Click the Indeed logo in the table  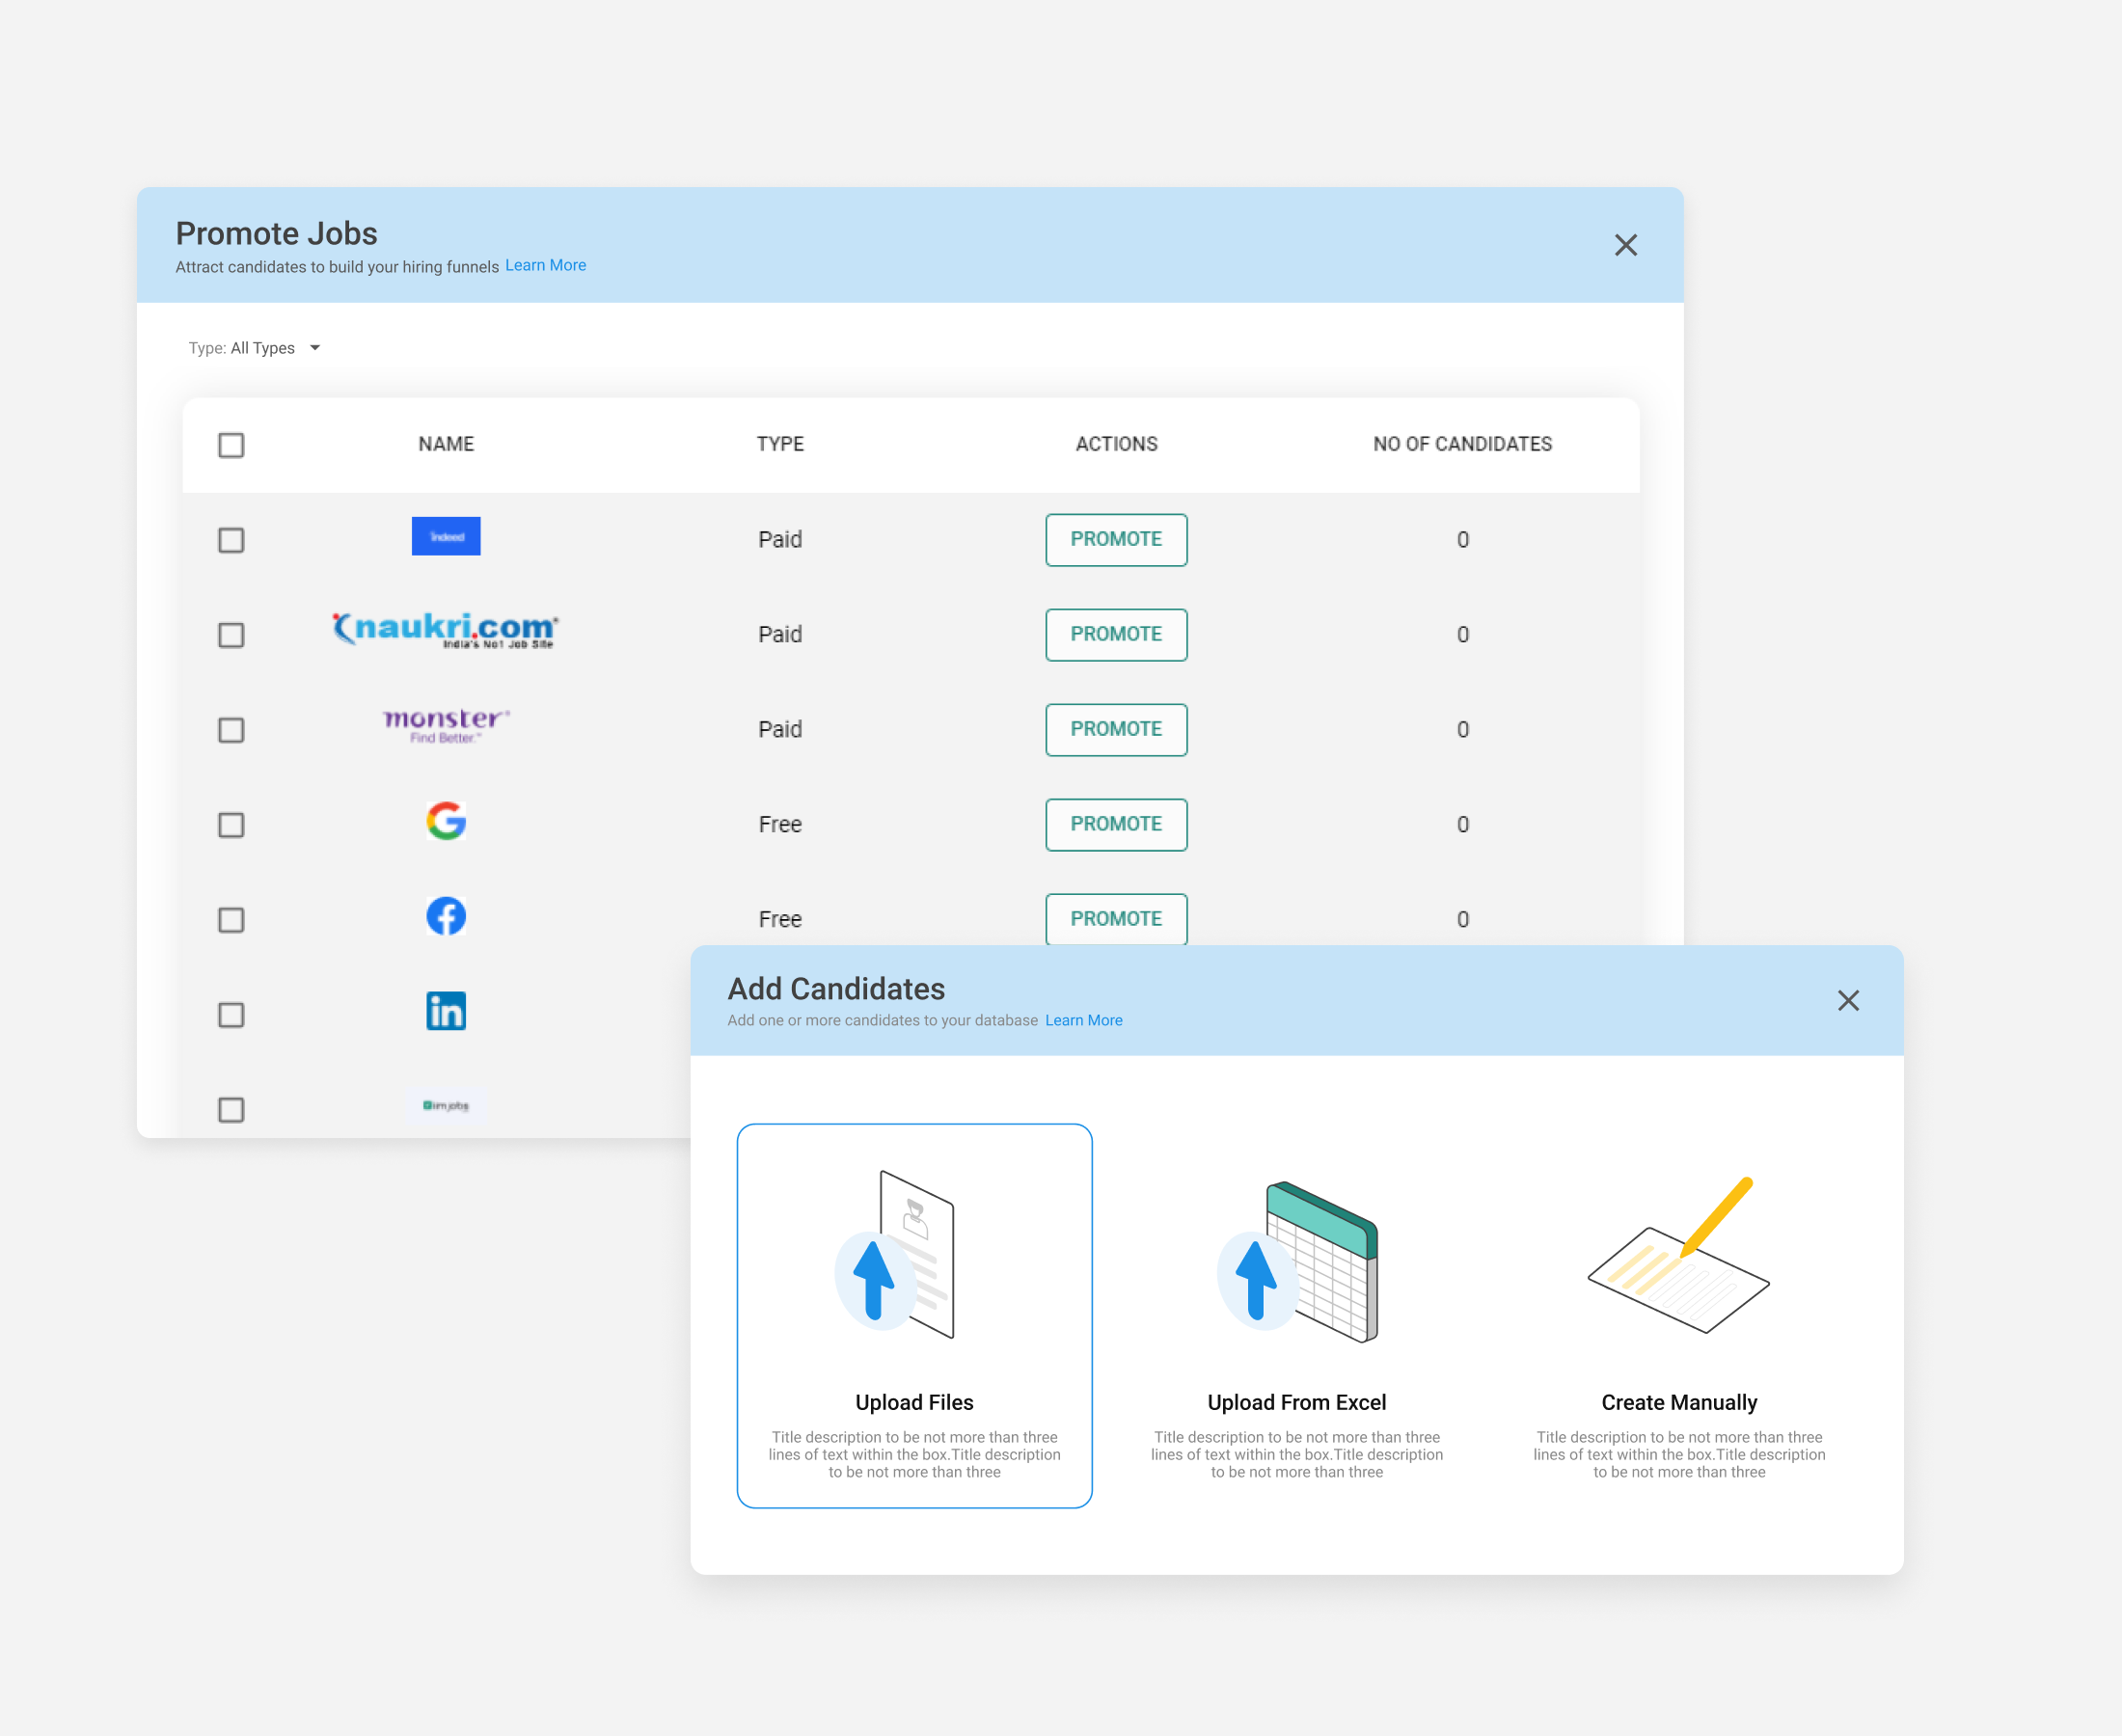tap(446, 537)
